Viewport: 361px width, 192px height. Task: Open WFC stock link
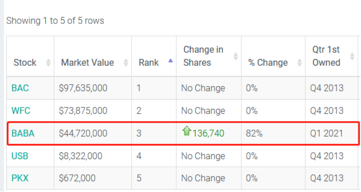click(x=21, y=111)
